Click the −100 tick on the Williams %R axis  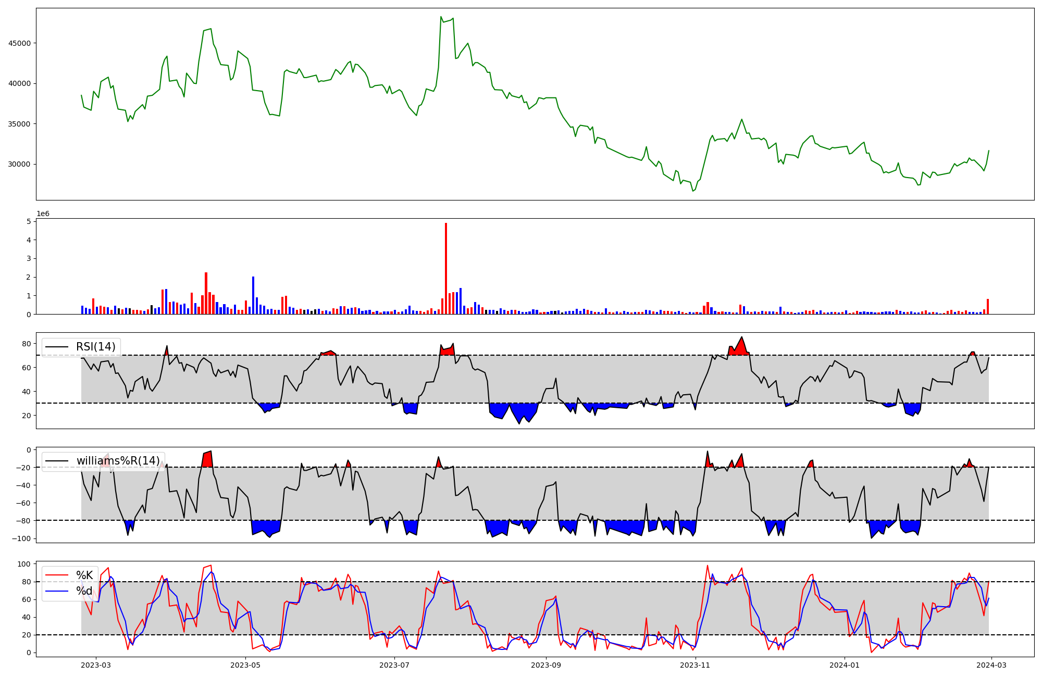21,538
